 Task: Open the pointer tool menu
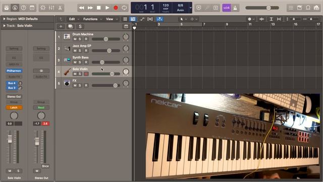click(183, 19)
